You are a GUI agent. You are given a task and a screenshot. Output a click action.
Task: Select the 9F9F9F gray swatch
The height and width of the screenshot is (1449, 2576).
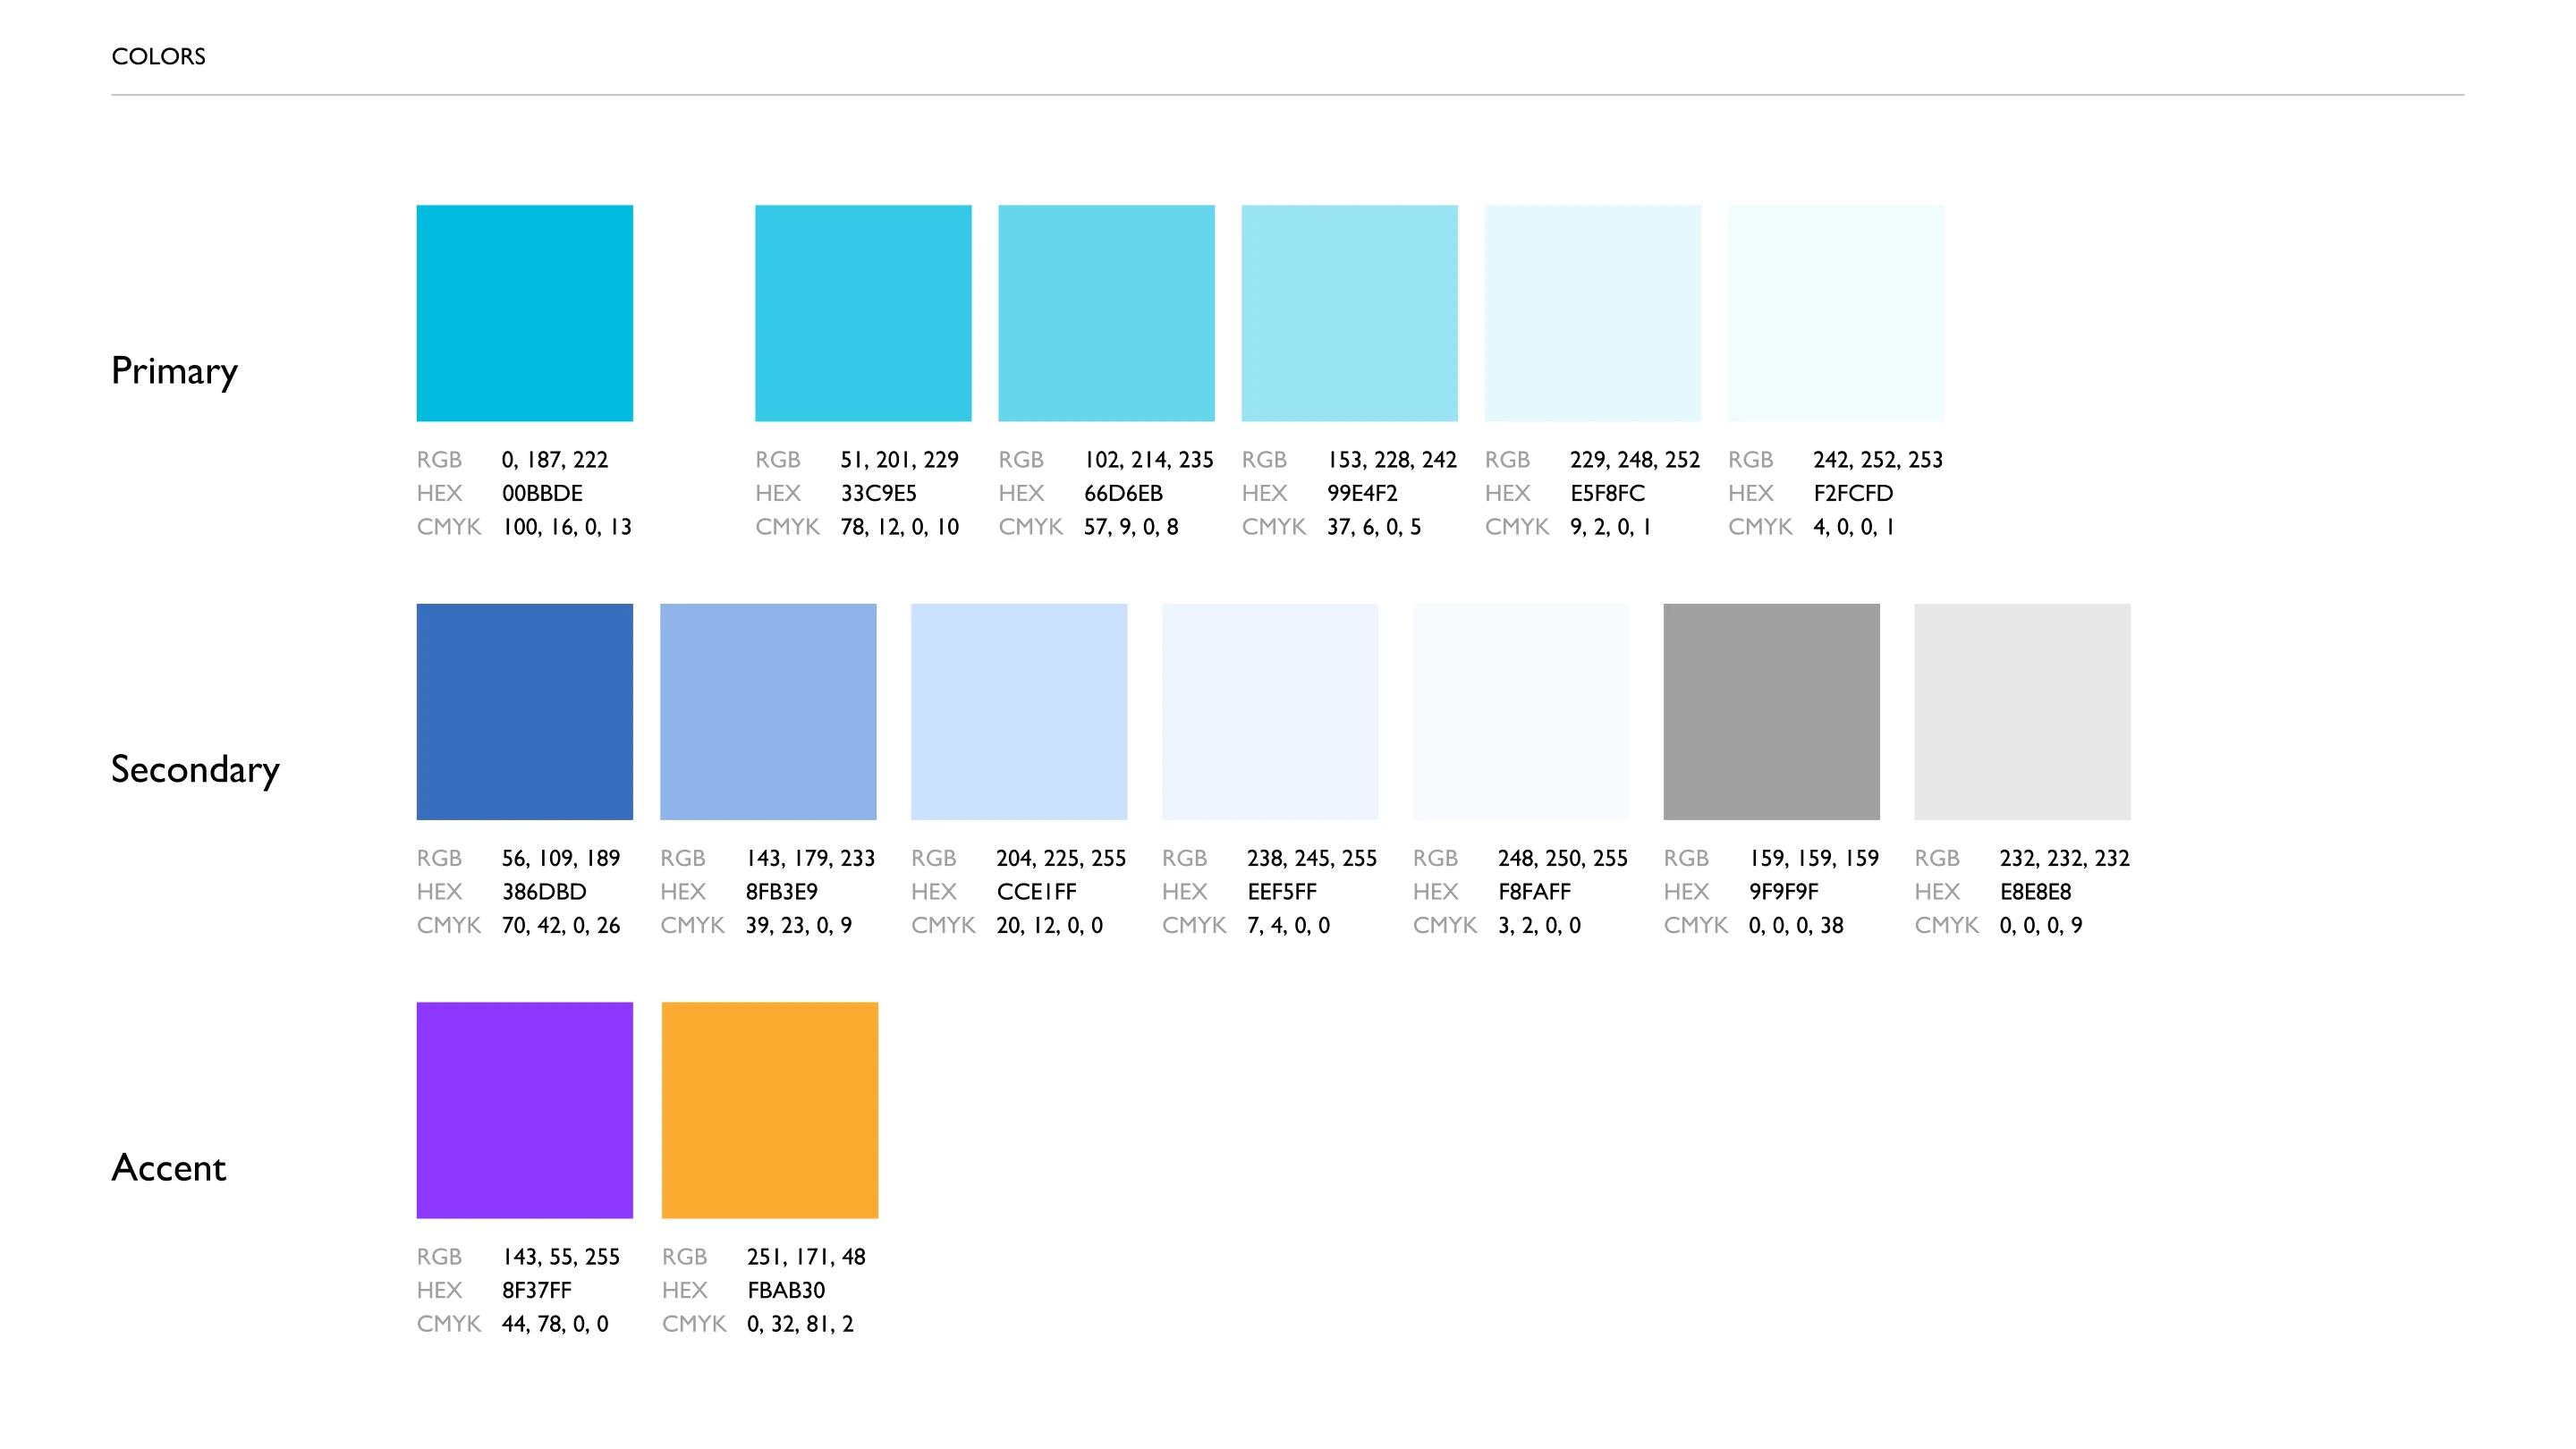click(1771, 711)
